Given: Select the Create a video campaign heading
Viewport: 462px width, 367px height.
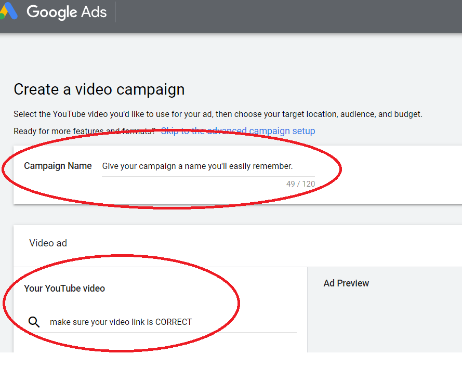Looking at the screenshot, I should tap(99, 89).
